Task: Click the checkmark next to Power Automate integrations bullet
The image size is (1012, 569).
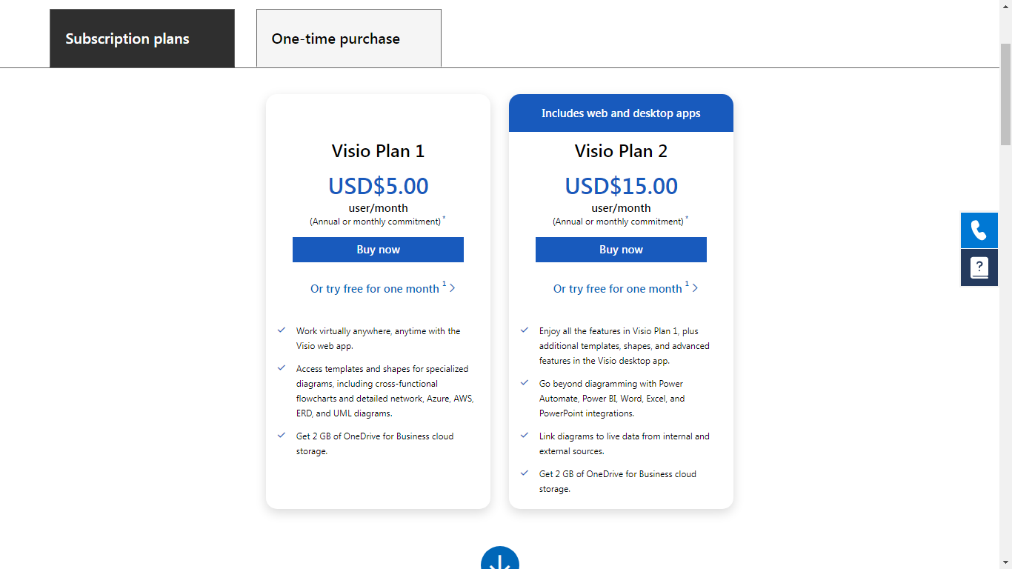Action: click(525, 383)
